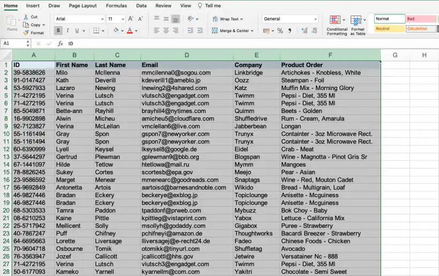Increase font size with larger A icon
The image size is (439, 276).
pyautogui.click(x=131, y=19)
